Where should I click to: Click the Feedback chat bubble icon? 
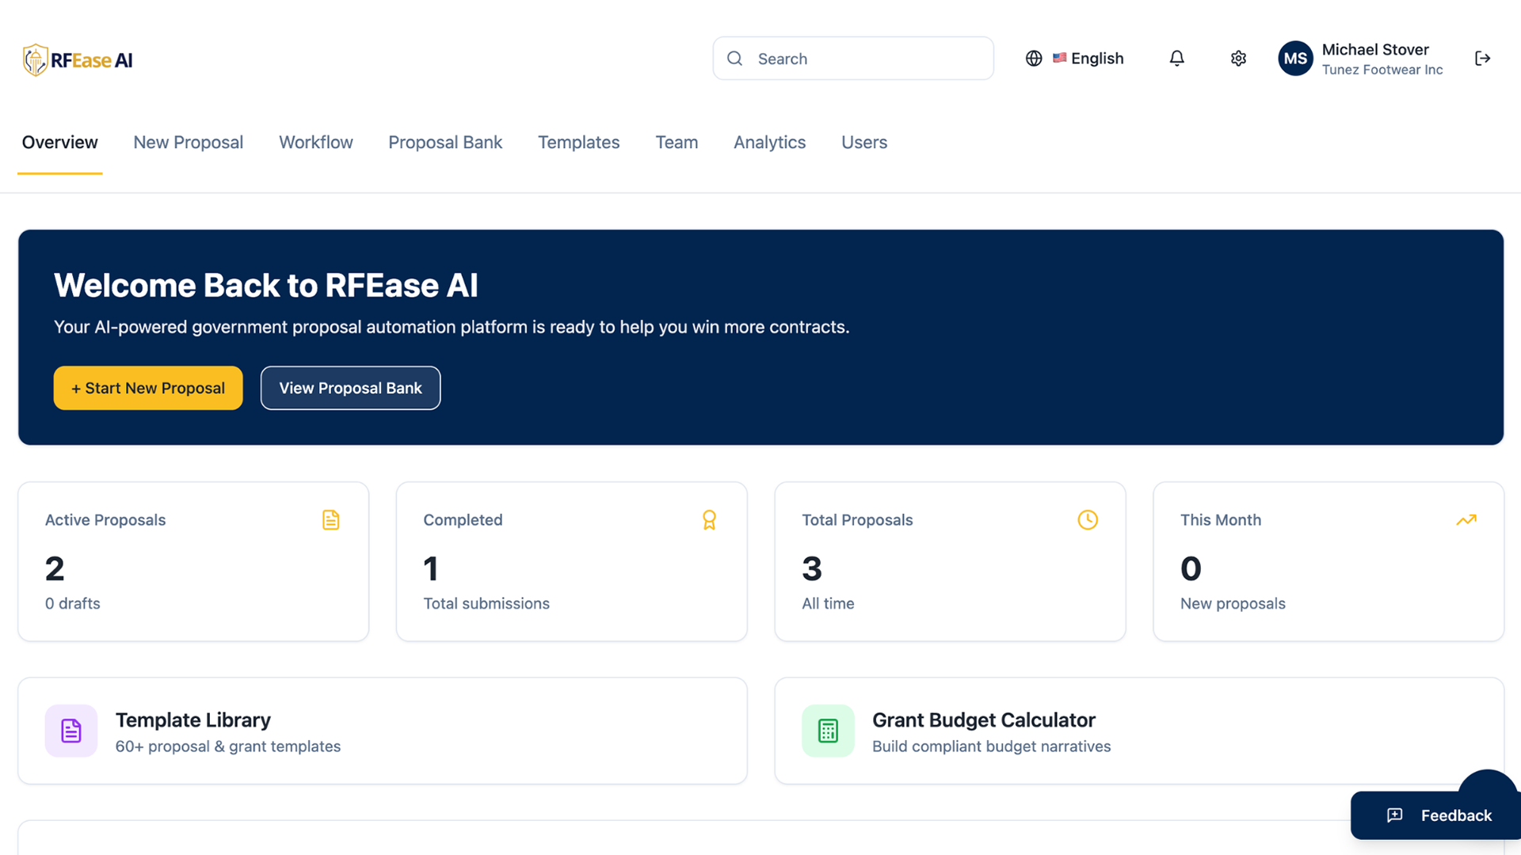pyautogui.click(x=1395, y=815)
